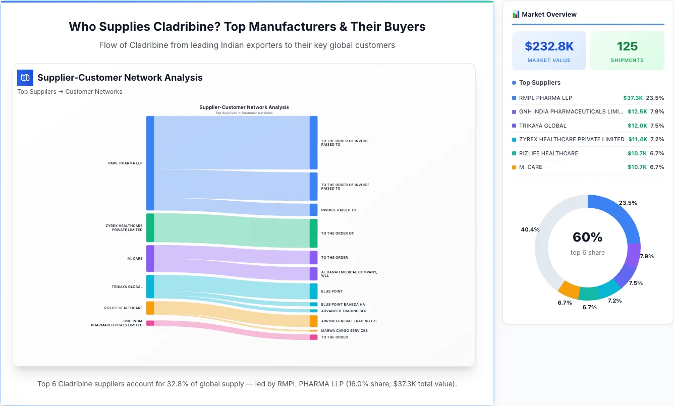Viewport: 674px width, 406px height.
Task: Click the bar chart icon beside Market Overview
Action: click(x=515, y=14)
